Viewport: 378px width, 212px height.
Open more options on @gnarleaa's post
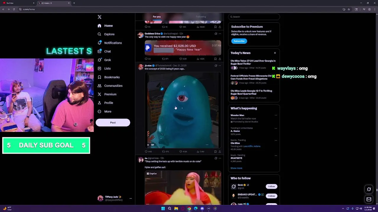click(x=220, y=158)
